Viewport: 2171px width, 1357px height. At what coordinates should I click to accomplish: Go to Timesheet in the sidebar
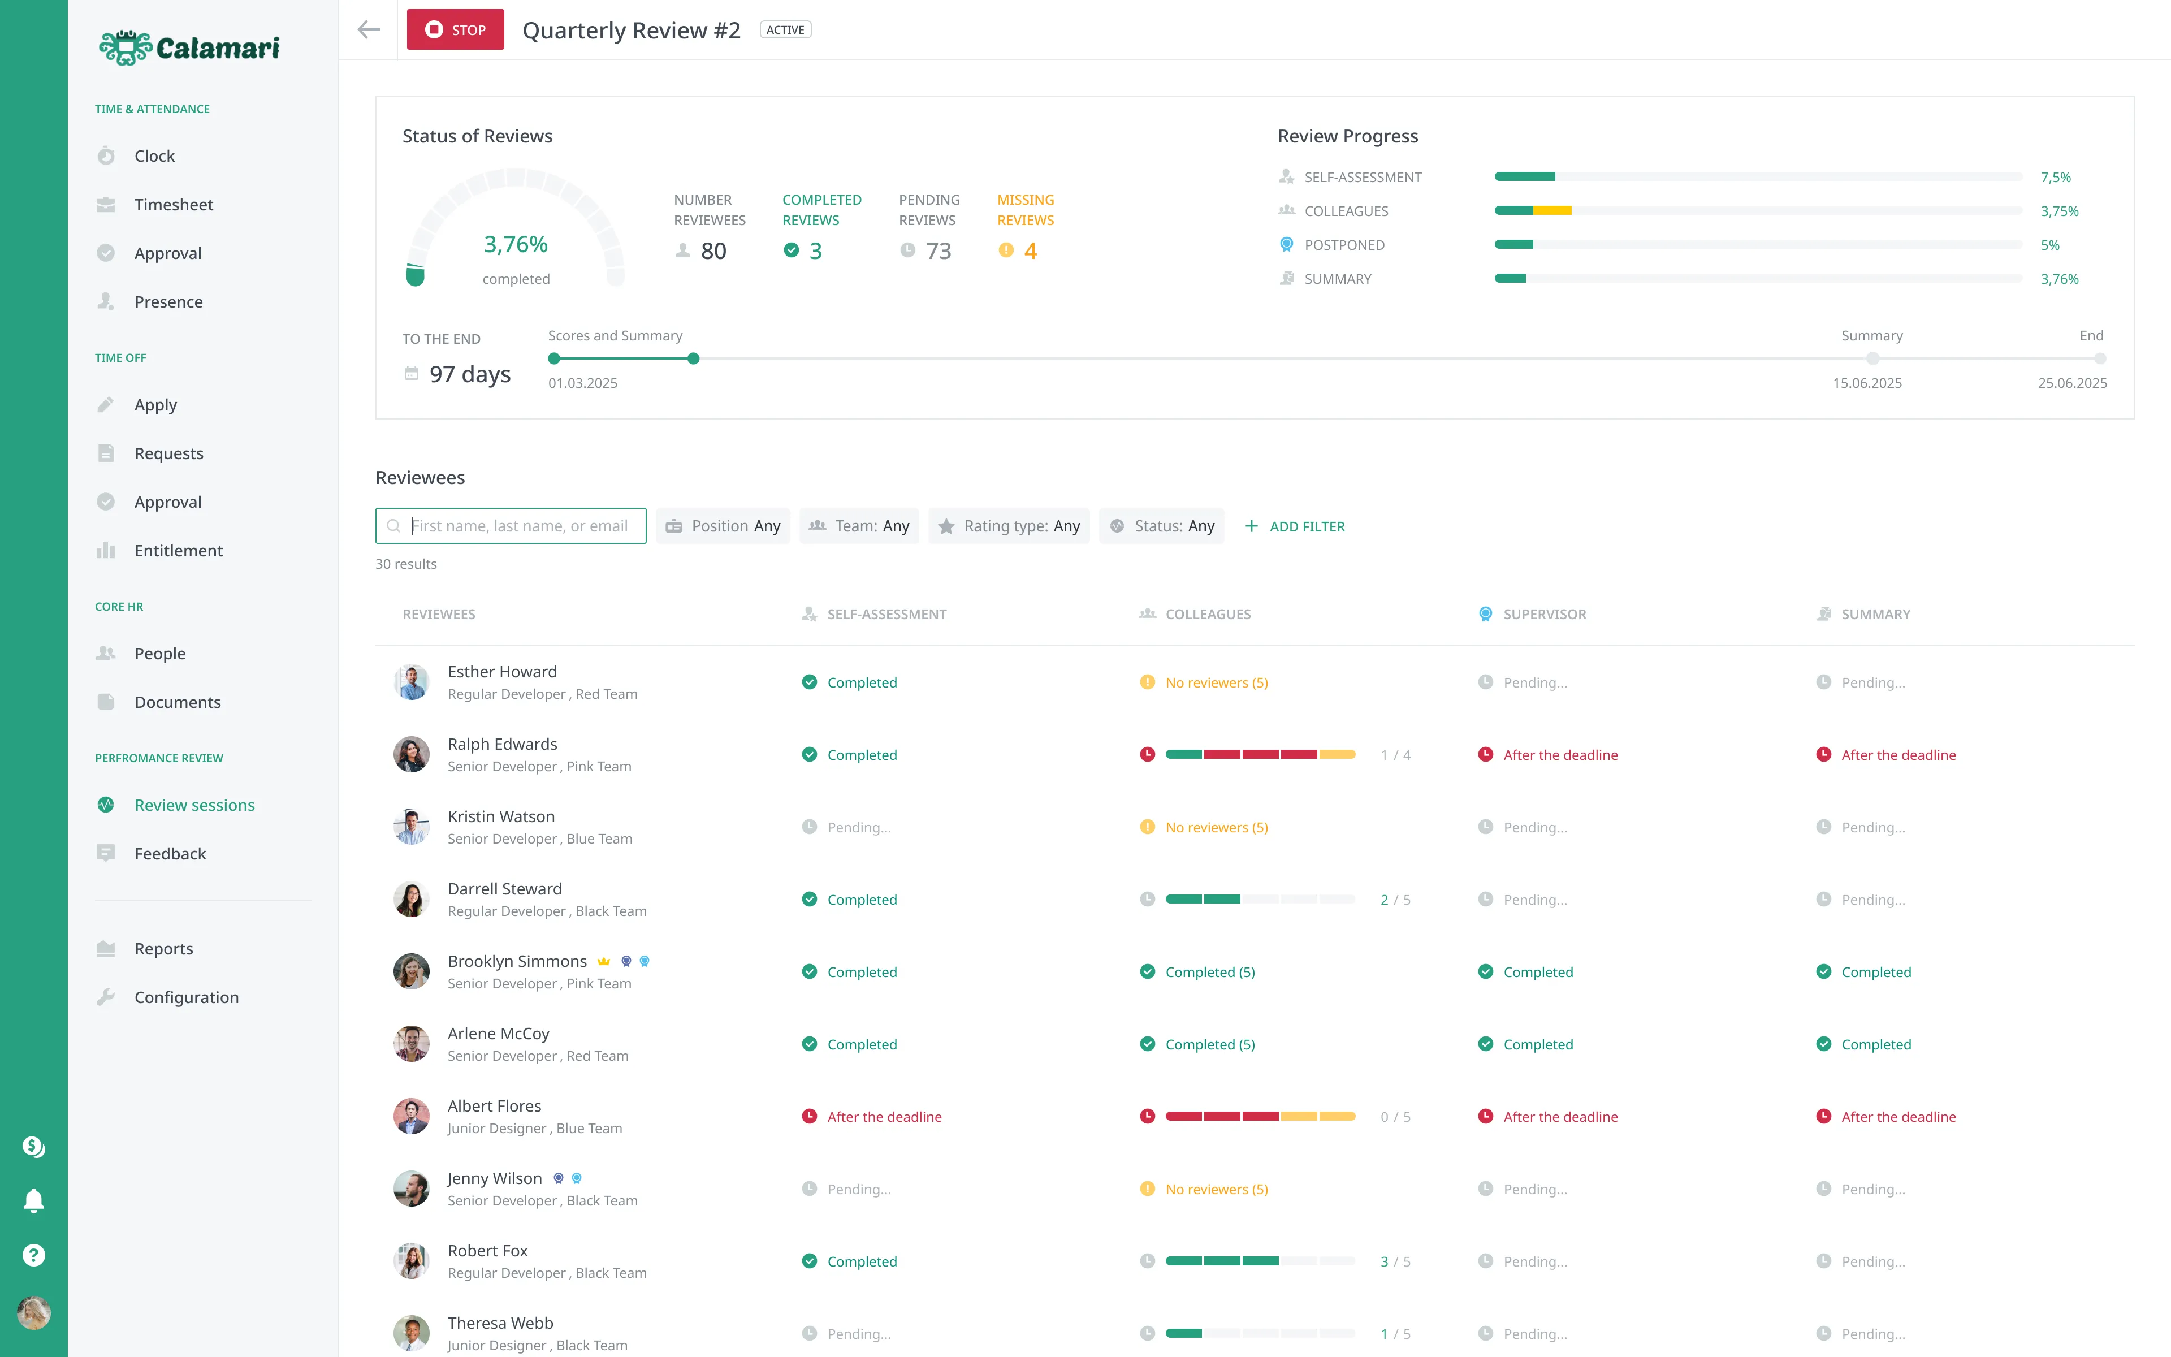click(173, 205)
